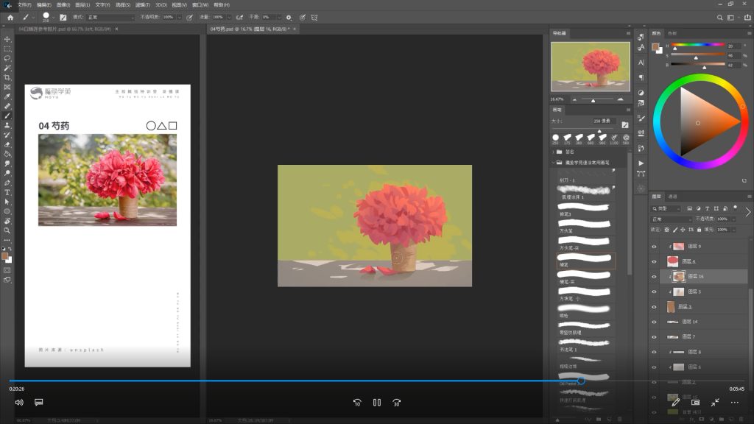Image resolution: width=754 pixels, height=424 pixels.
Task: Select the Type tool
Action: pyautogui.click(x=7, y=192)
